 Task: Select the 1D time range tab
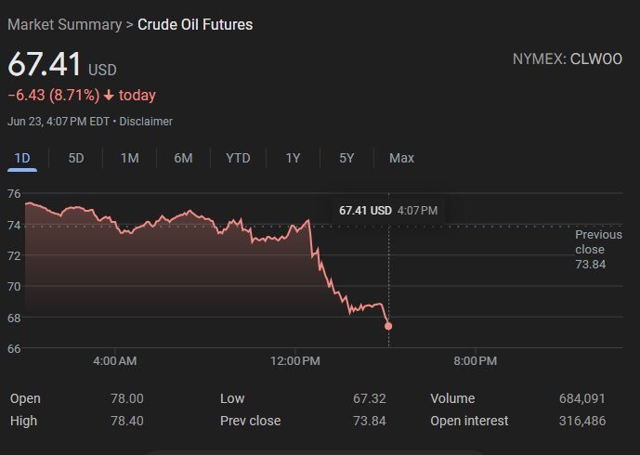click(22, 158)
